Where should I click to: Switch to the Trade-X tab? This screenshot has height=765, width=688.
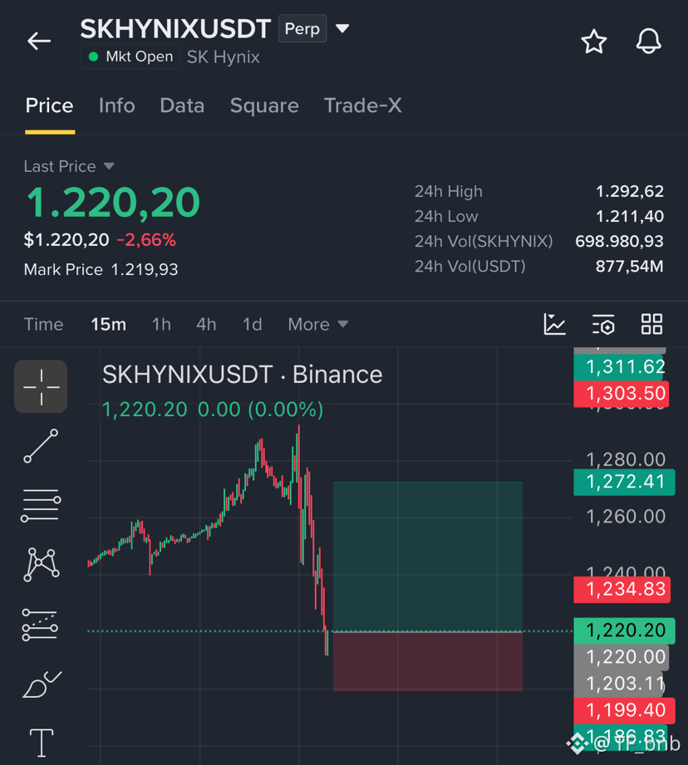[363, 105]
